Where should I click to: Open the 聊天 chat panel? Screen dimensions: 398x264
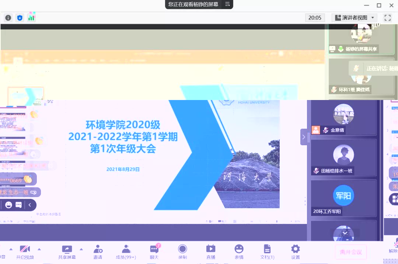[154, 252]
